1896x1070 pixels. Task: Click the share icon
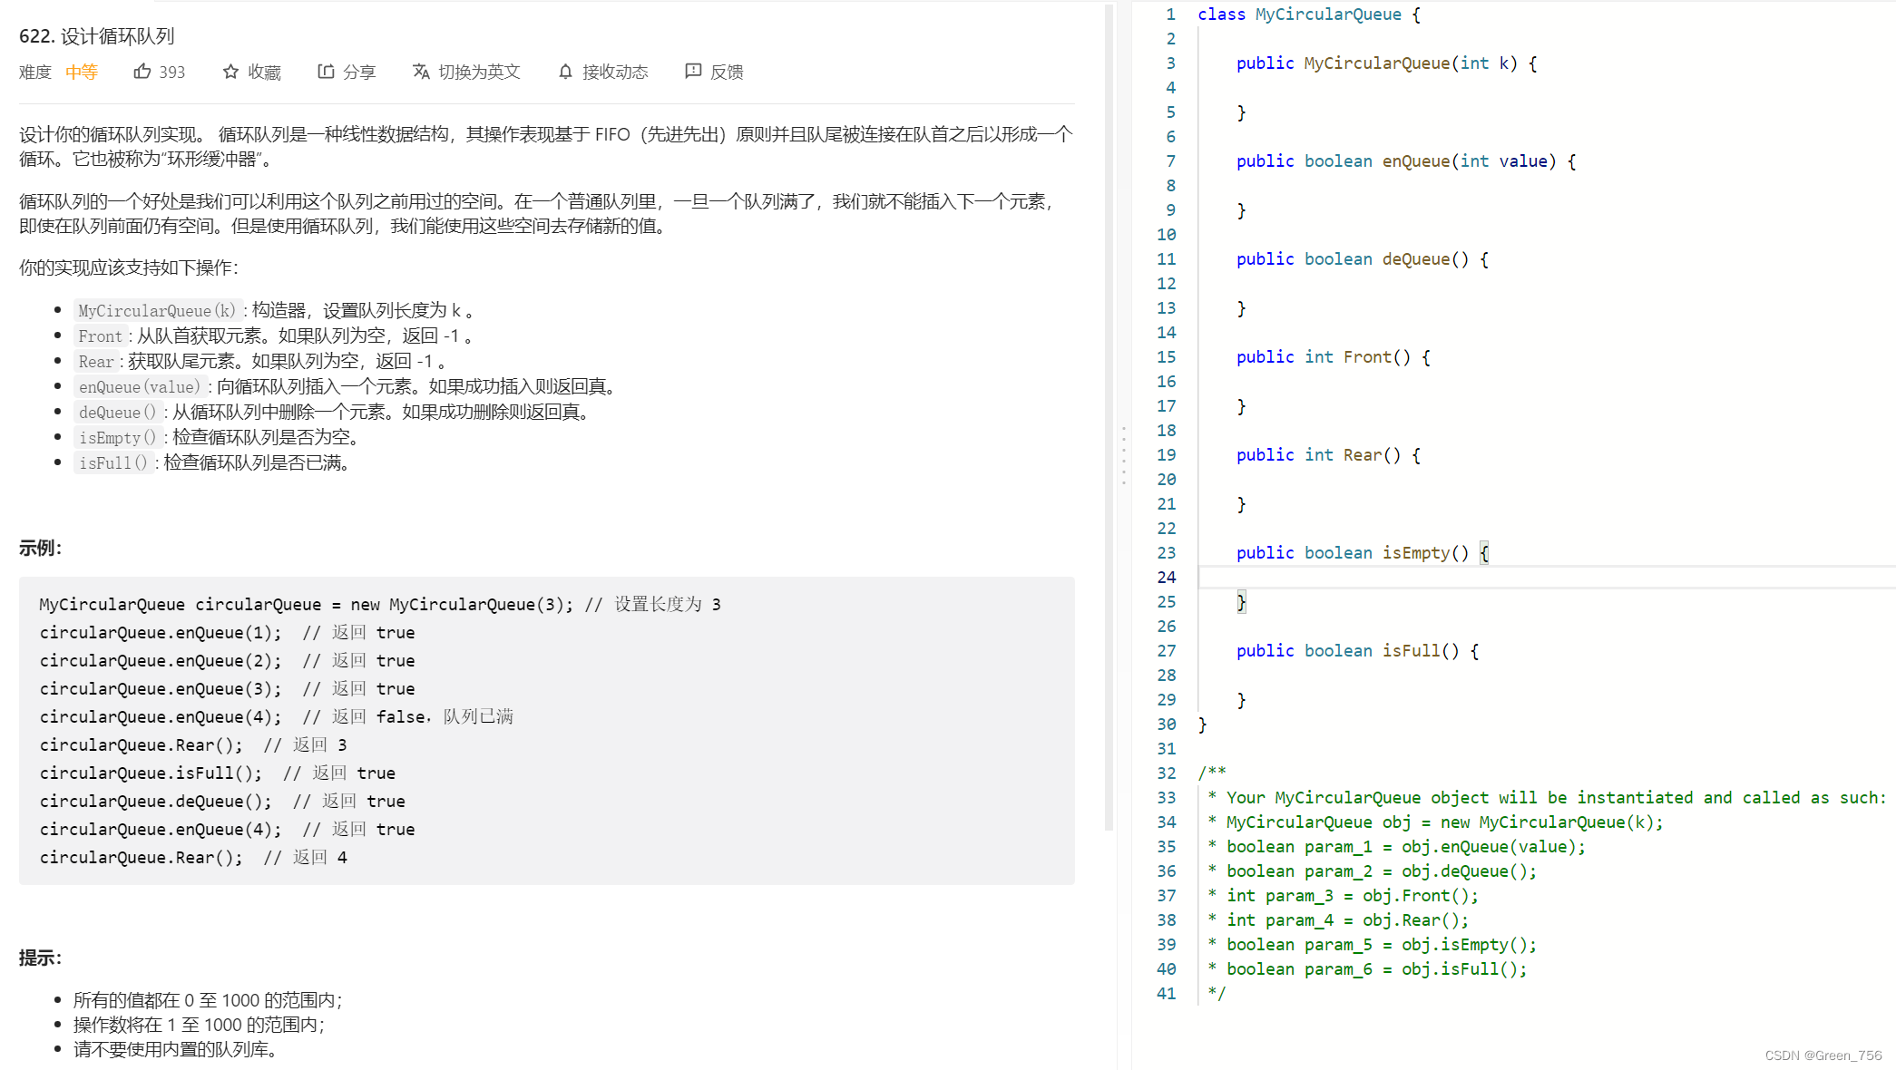coord(326,72)
